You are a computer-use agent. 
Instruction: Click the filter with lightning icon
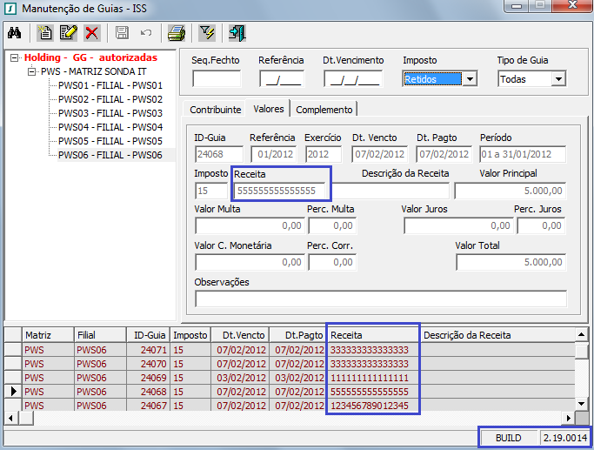coord(206,33)
